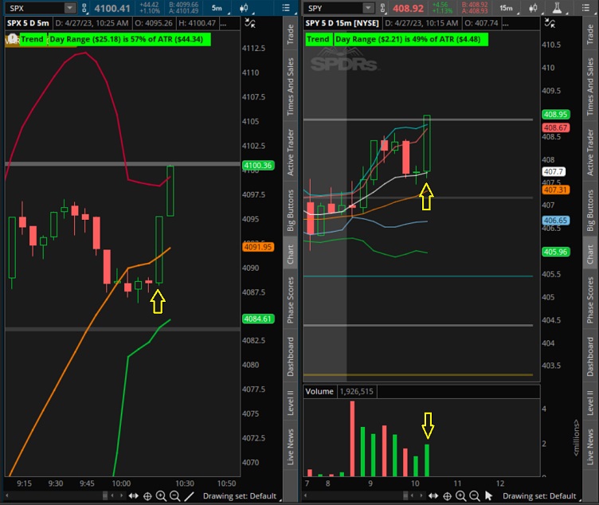Select Chart tab in SPX sidebar
The height and width of the screenshot is (505, 599).
coord(290,254)
